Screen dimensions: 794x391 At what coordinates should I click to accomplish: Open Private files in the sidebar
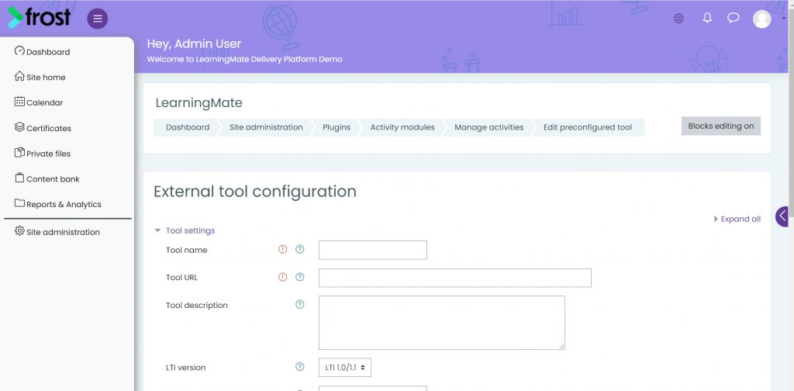48,154
